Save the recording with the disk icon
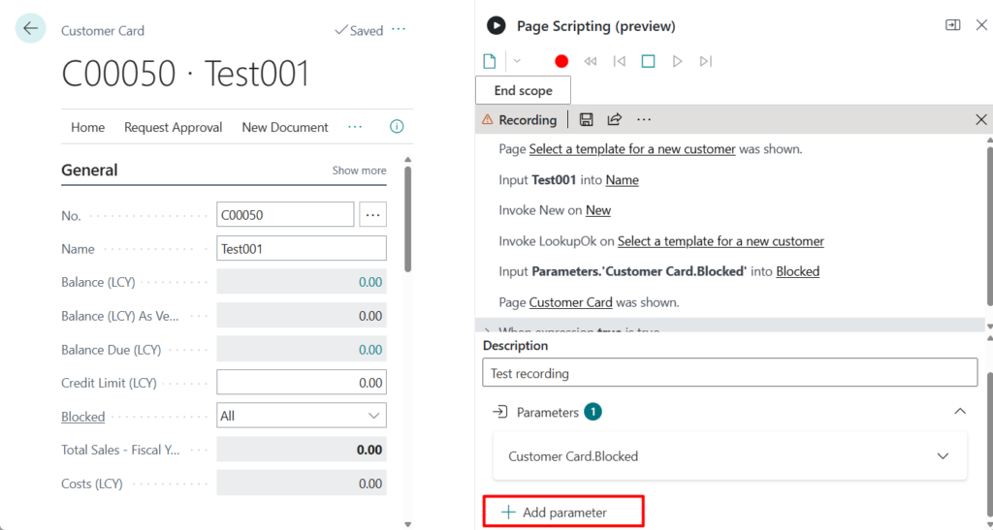Viewport: 993px width, 530px height. (586, 120)
